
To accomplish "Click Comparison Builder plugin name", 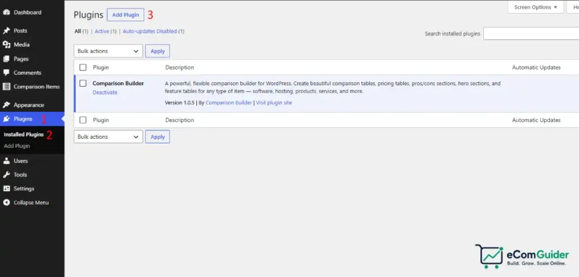I will click(118, 83).
